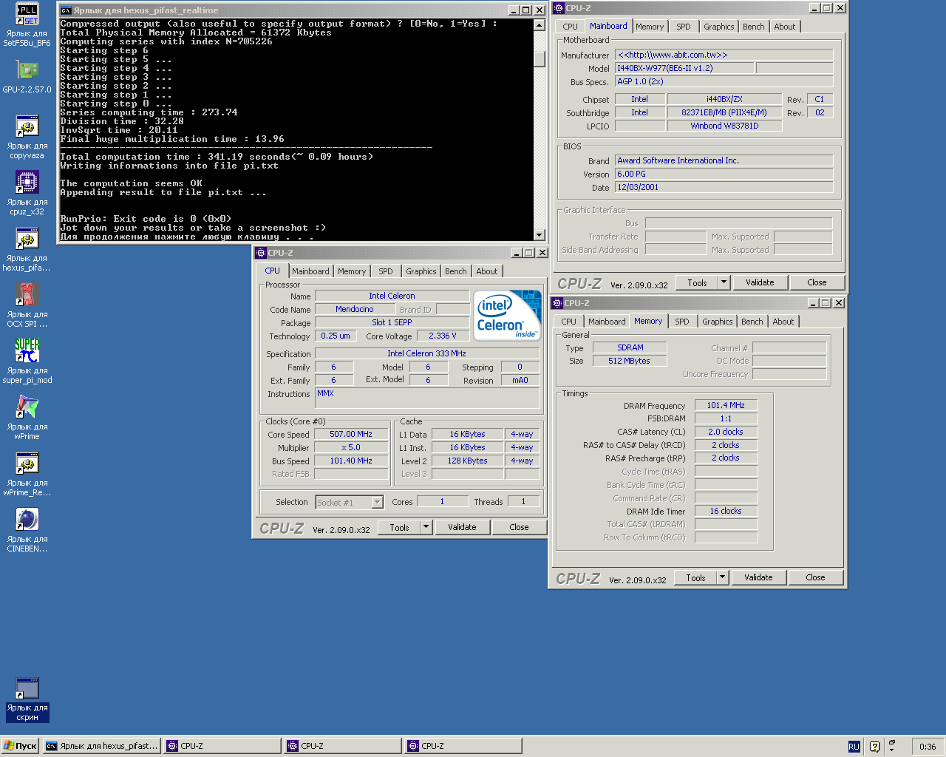Click Close button in Memory CPU-Z window
The image size is (946, 757).
click(815, 577)
